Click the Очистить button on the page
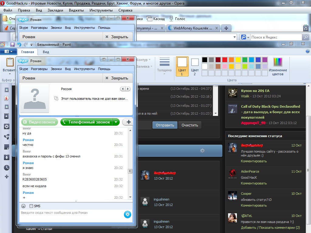Viewport: 311px width, 233px height. 190,125
